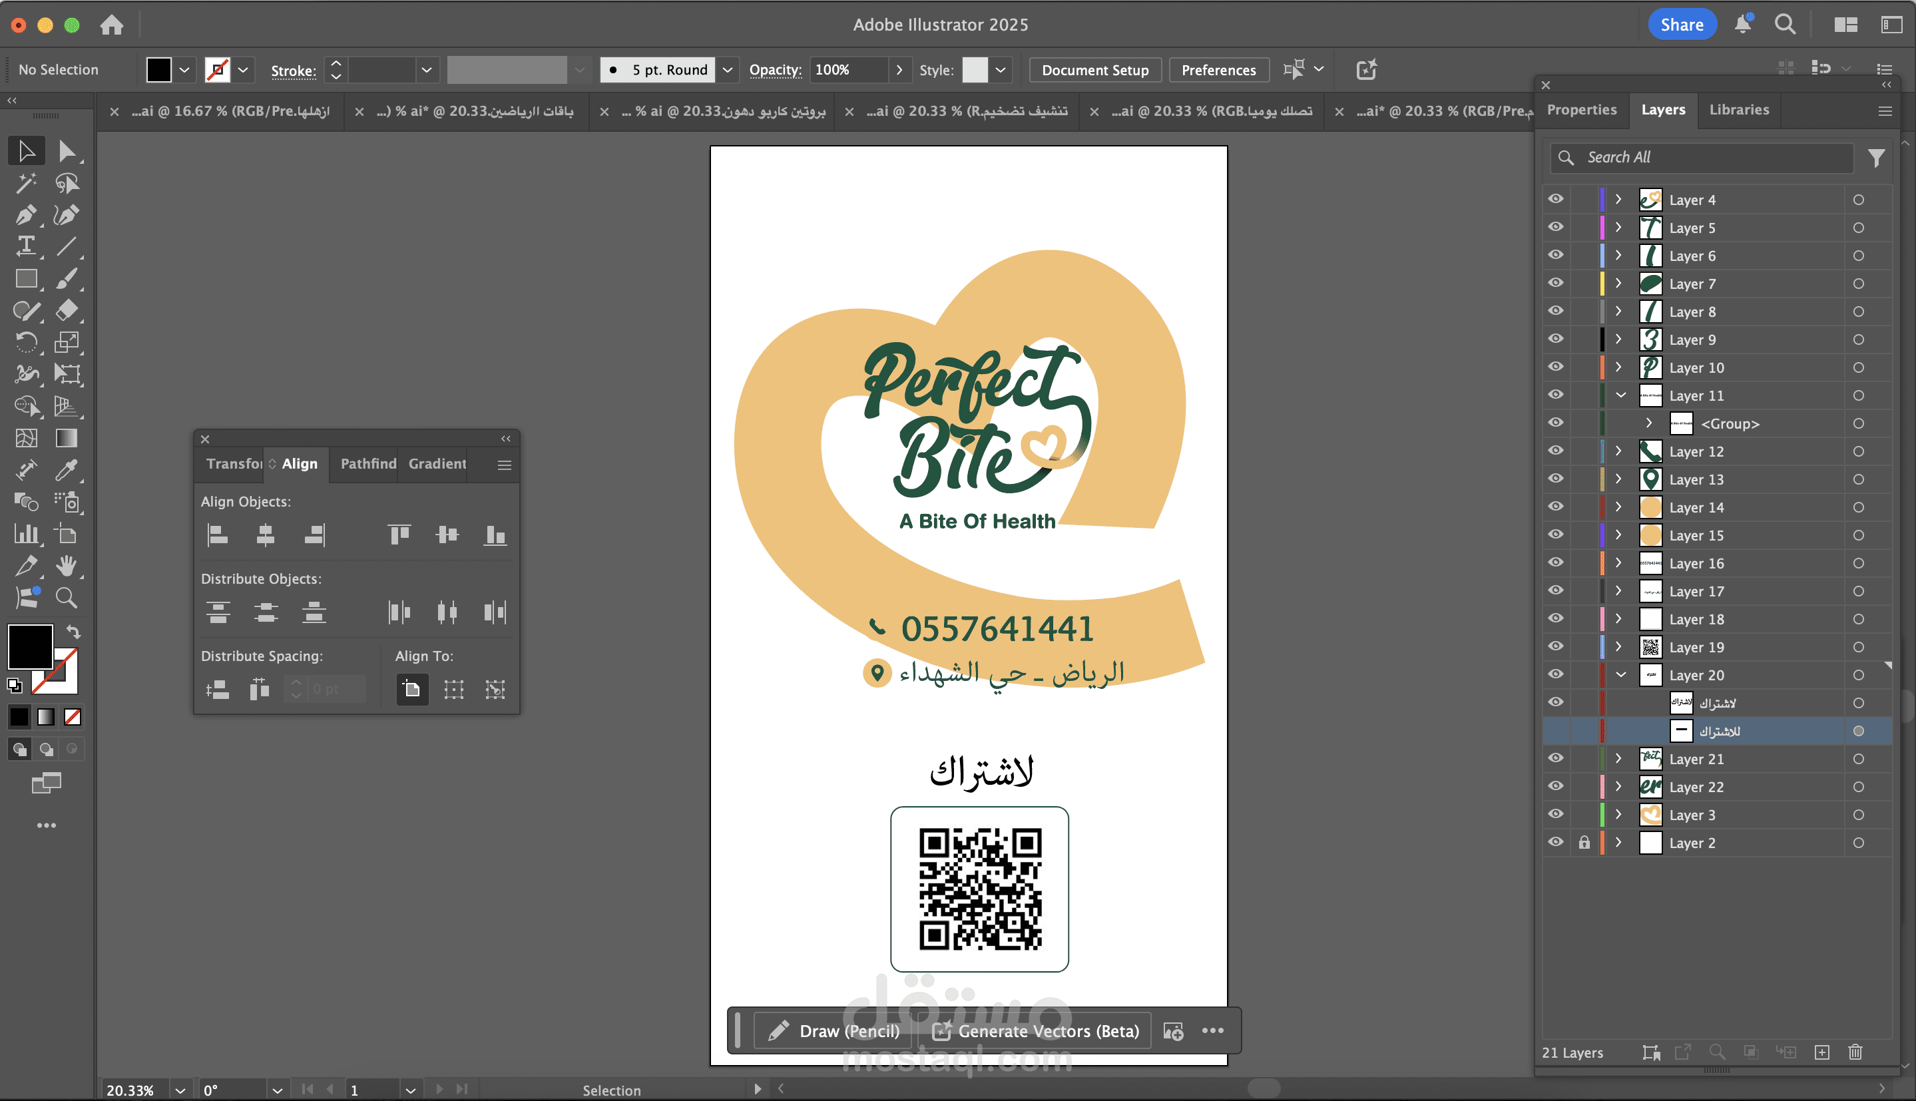Expand Layer 12 in Layers panel

coord(1618,451)
